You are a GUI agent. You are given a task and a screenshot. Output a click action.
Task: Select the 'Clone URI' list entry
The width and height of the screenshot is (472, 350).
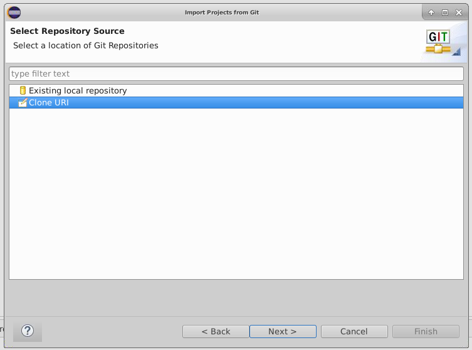click(x=49, y=103)
